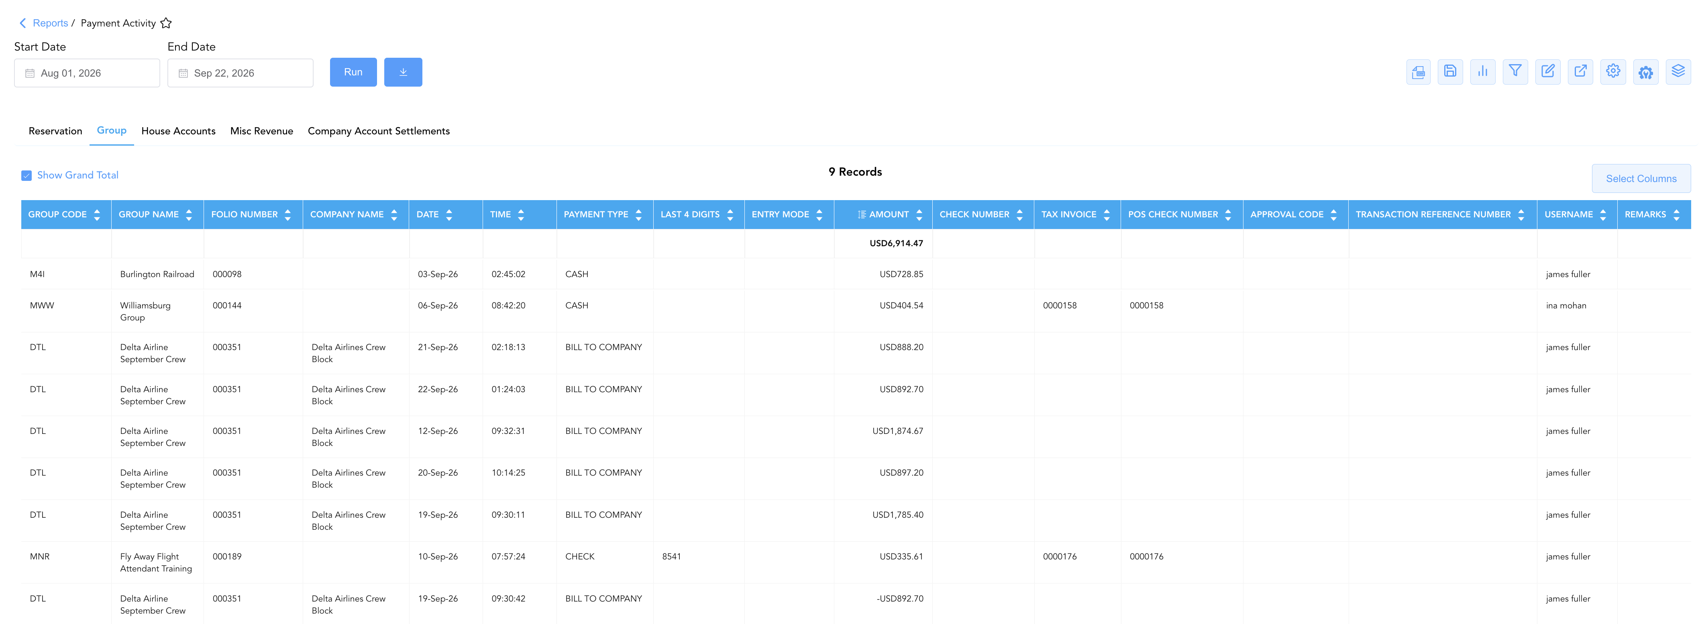Click the End Date field Sep 22, 2026
The height and width of the screenshot is (624, 1700).
[240, 73]
